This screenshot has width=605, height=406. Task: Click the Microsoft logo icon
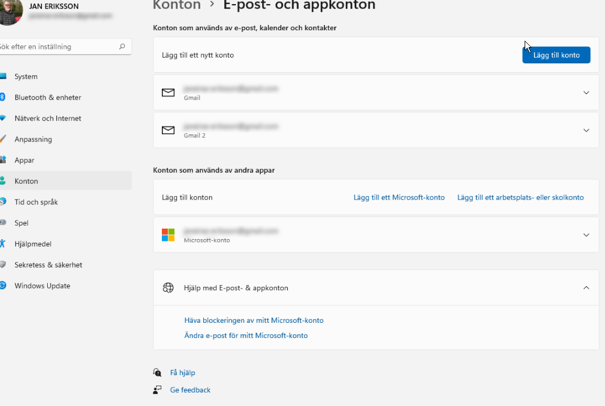pos(168,235)
